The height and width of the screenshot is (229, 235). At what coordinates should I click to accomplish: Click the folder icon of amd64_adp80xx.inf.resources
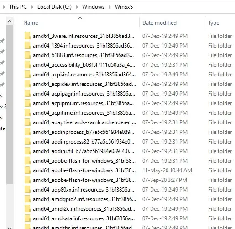point(27,190)
